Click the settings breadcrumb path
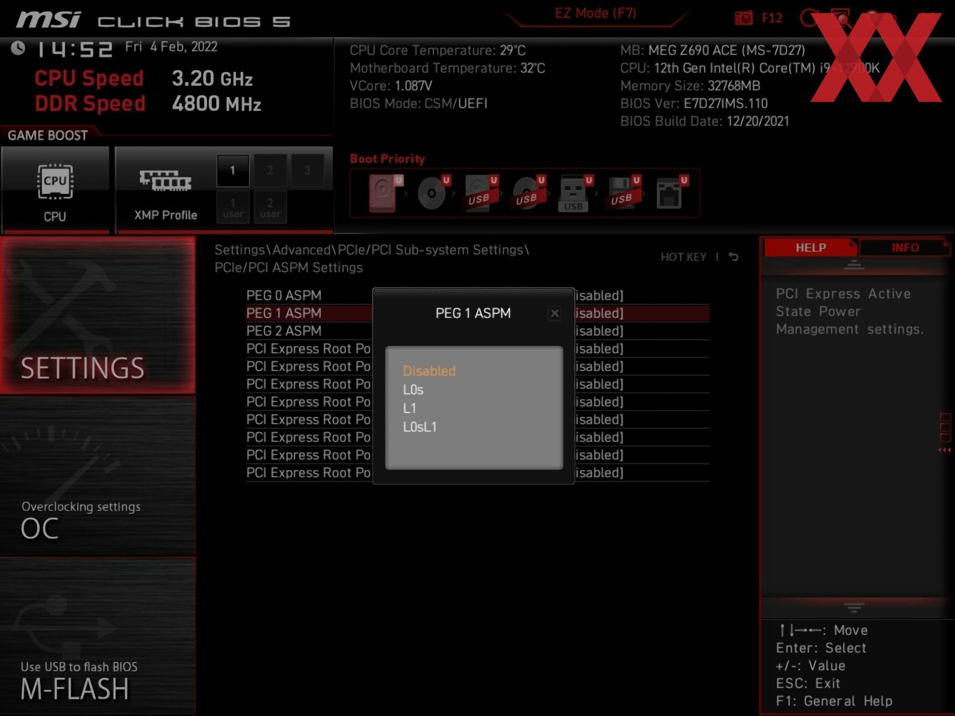Image resolution: width=955 pixels, height=716 pixels. pyautogui.click(x=372, y=259)
